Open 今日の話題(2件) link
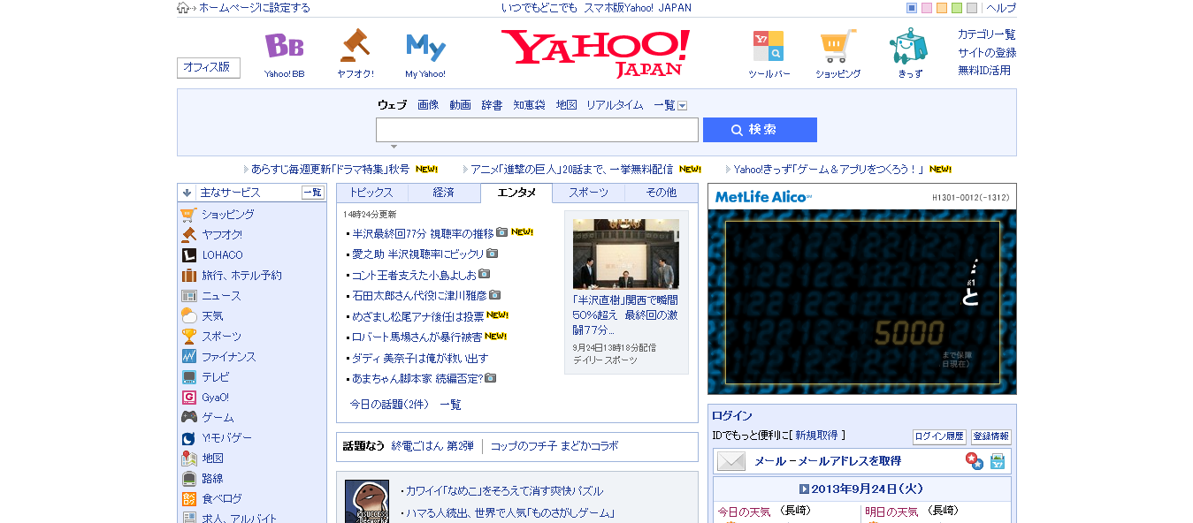 point(389,405)
